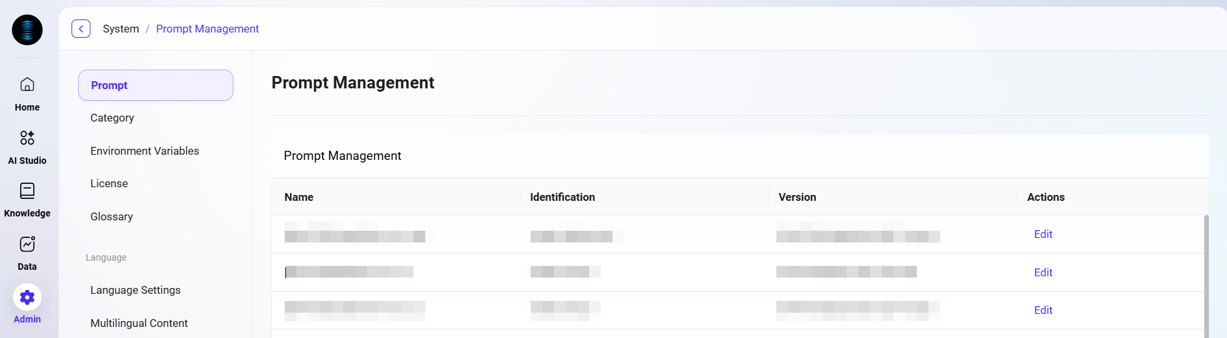Open the Category settings page
This screenshot has width=1227, height=338.
pyautogui.click(x=112, y=118)
